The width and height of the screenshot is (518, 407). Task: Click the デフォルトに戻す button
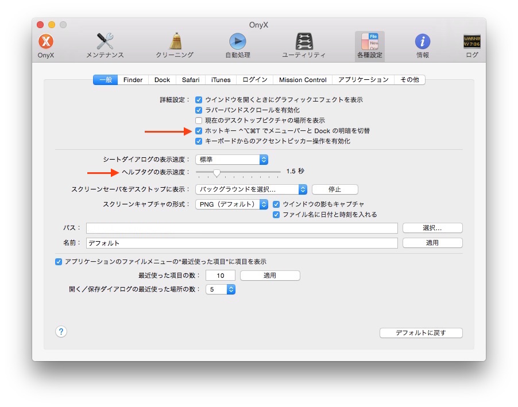pyautogui.click(x=421, y=333)
